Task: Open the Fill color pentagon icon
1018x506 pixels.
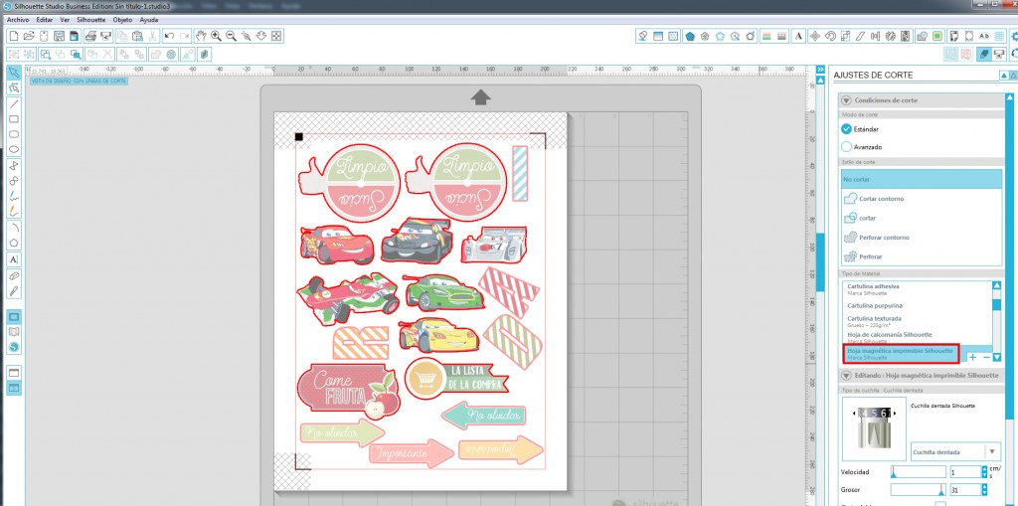Action: pyautogui.click(x=690, y=36)
